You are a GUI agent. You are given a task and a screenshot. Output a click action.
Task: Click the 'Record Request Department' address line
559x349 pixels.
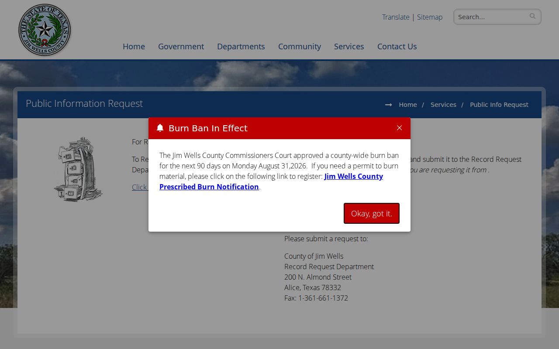coord(329,267)
